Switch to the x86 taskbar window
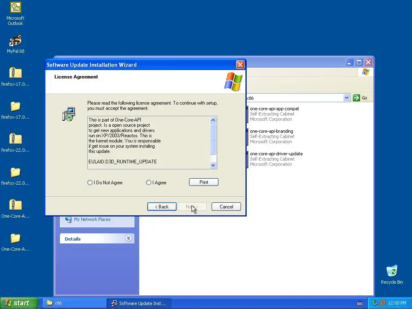 click(x=74, y=303)
